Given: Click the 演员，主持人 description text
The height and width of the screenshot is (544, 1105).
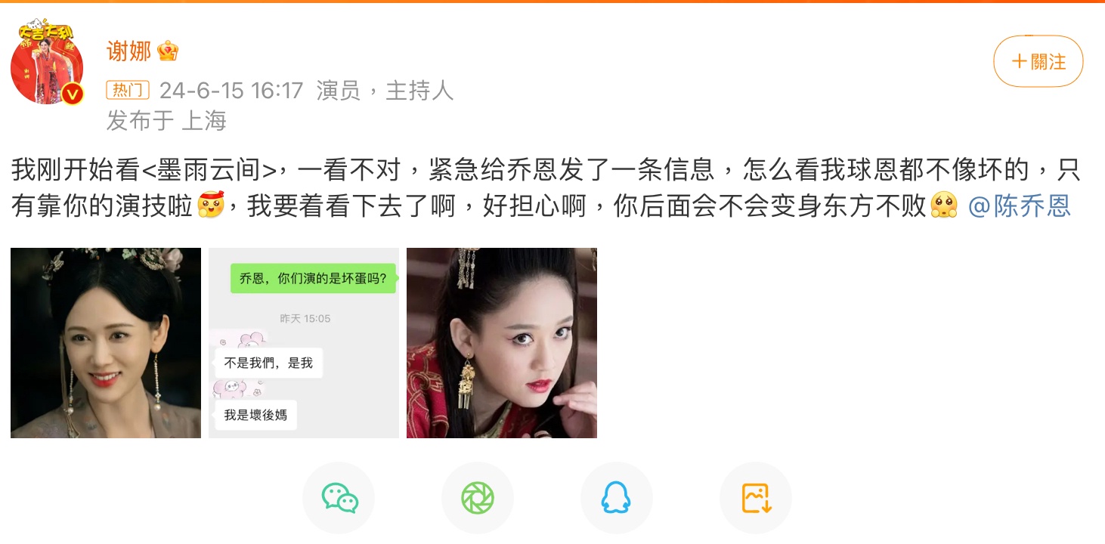Looking at the screenshot, I should (x=385, y=91).
